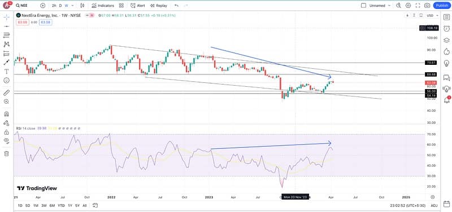452x212 pixels.
Task: Open the object tree layers panel
Action: coord(446,40)
